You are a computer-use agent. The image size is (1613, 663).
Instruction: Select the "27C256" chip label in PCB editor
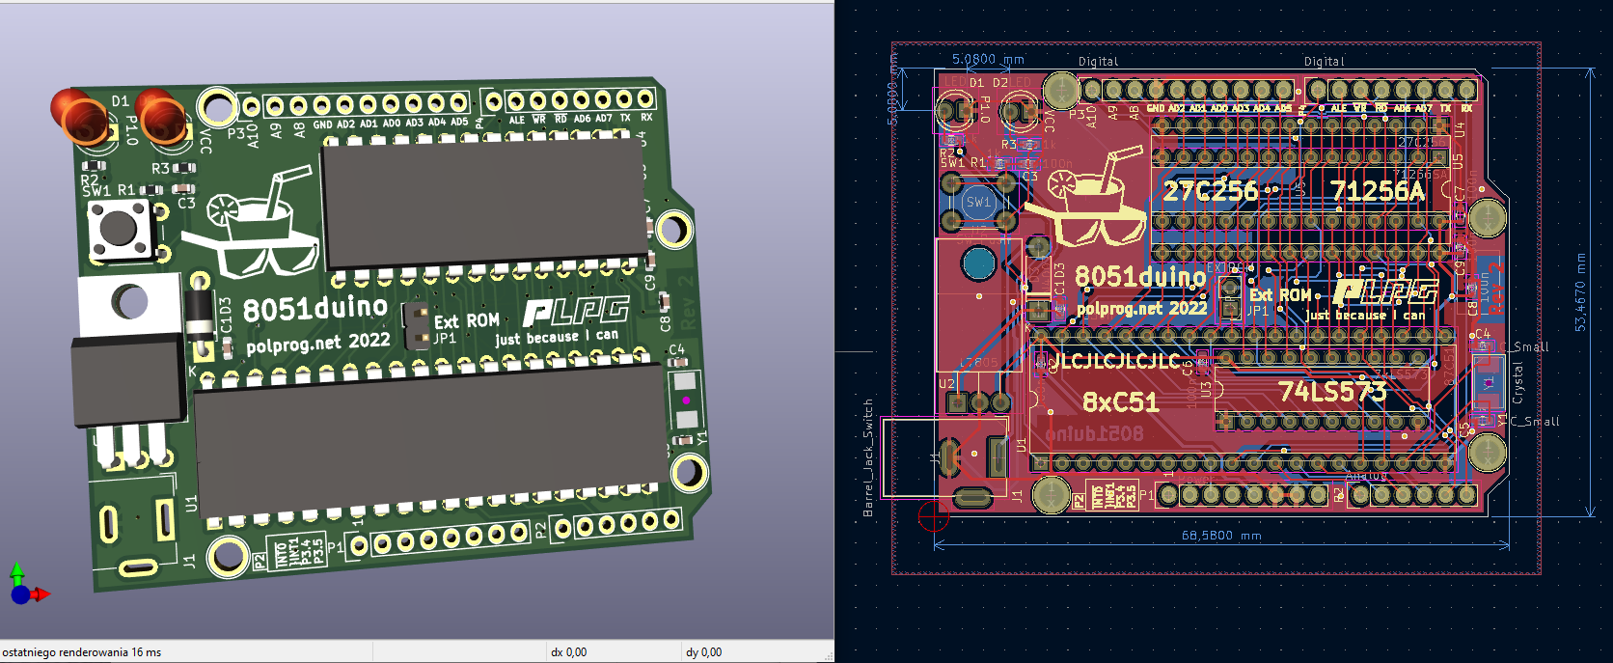point(1211,191)
